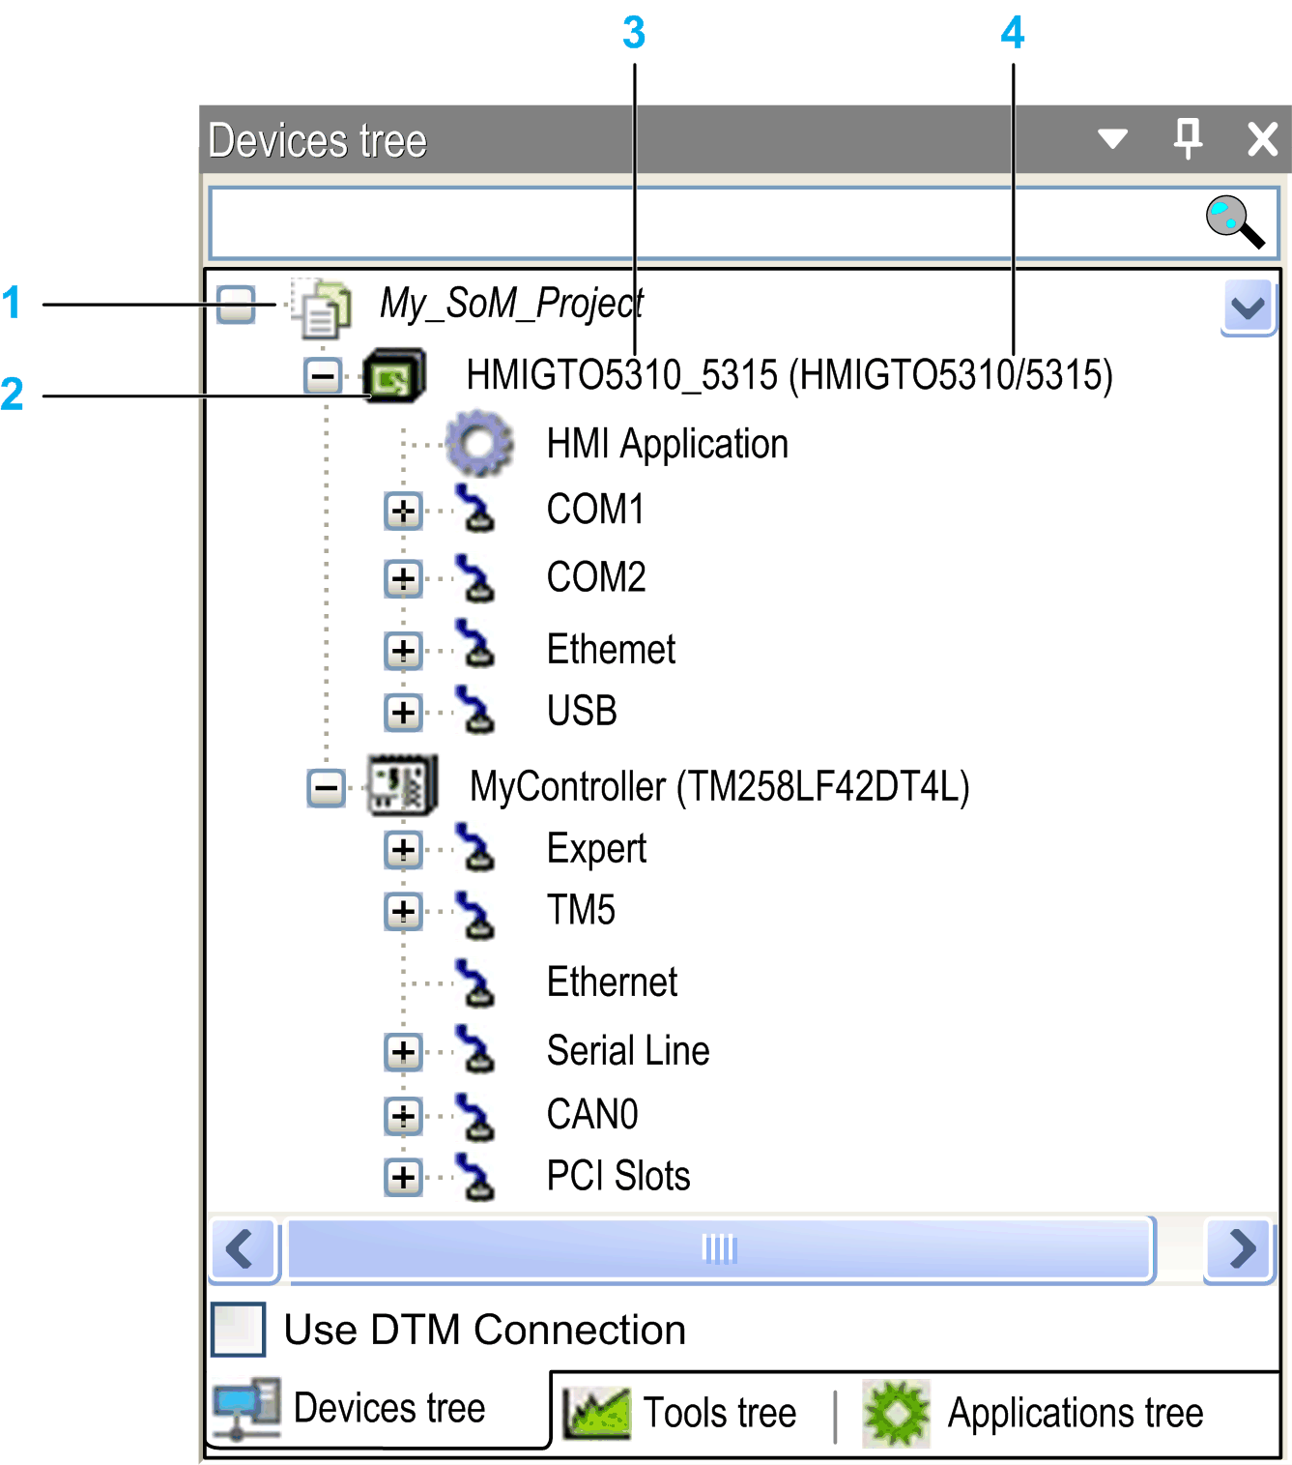The width and height of the screenshot is (1292, 1465).
Task: Collapse the MyController node
Action: pos(327,787)
